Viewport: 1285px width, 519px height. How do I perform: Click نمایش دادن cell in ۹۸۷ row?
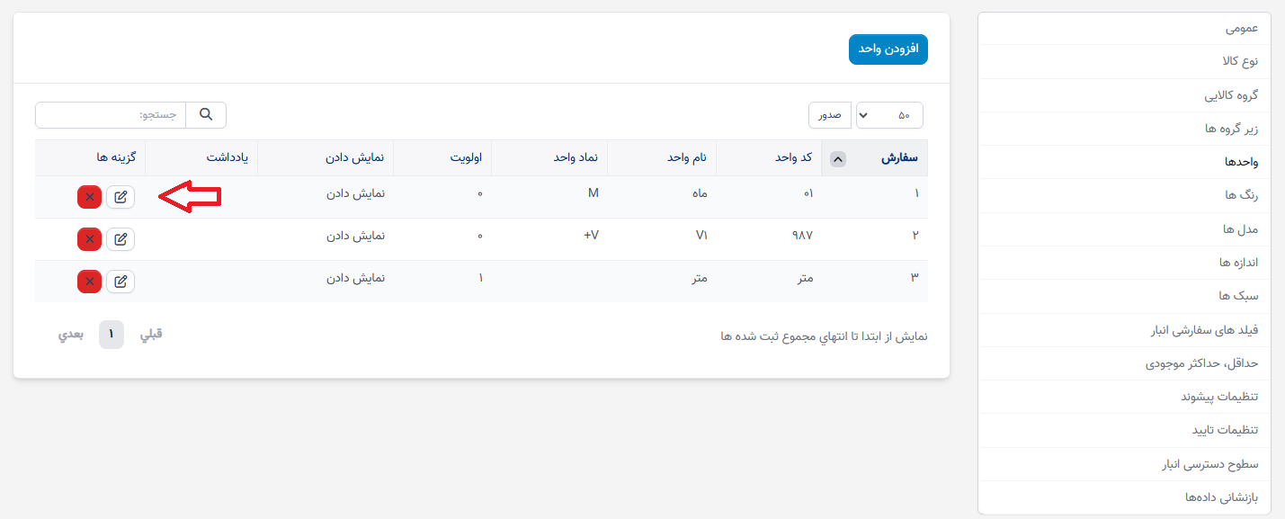click(355, 235)
